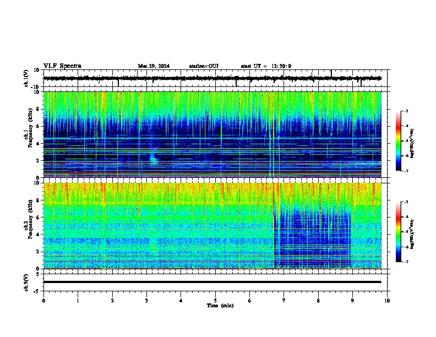
Task: Click time axis tick label "9"
Action: (x=352, y=301)
